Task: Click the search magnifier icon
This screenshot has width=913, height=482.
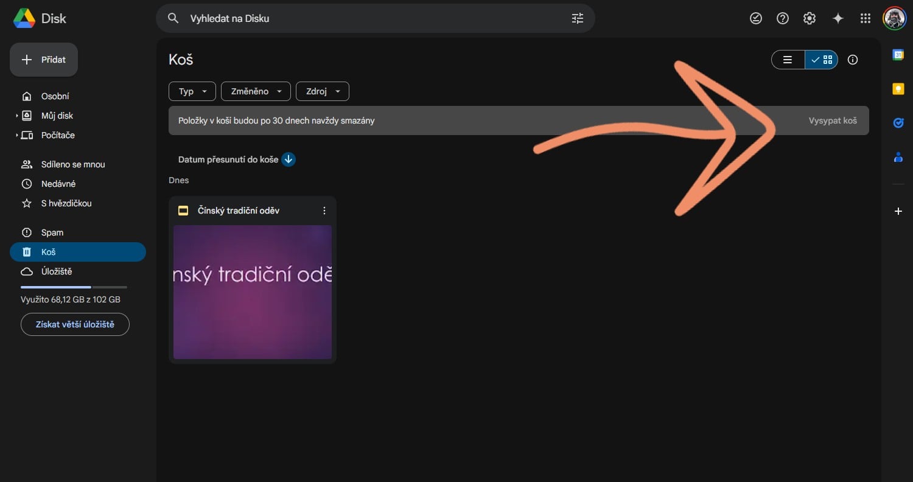Action: [x=173, y=18]
